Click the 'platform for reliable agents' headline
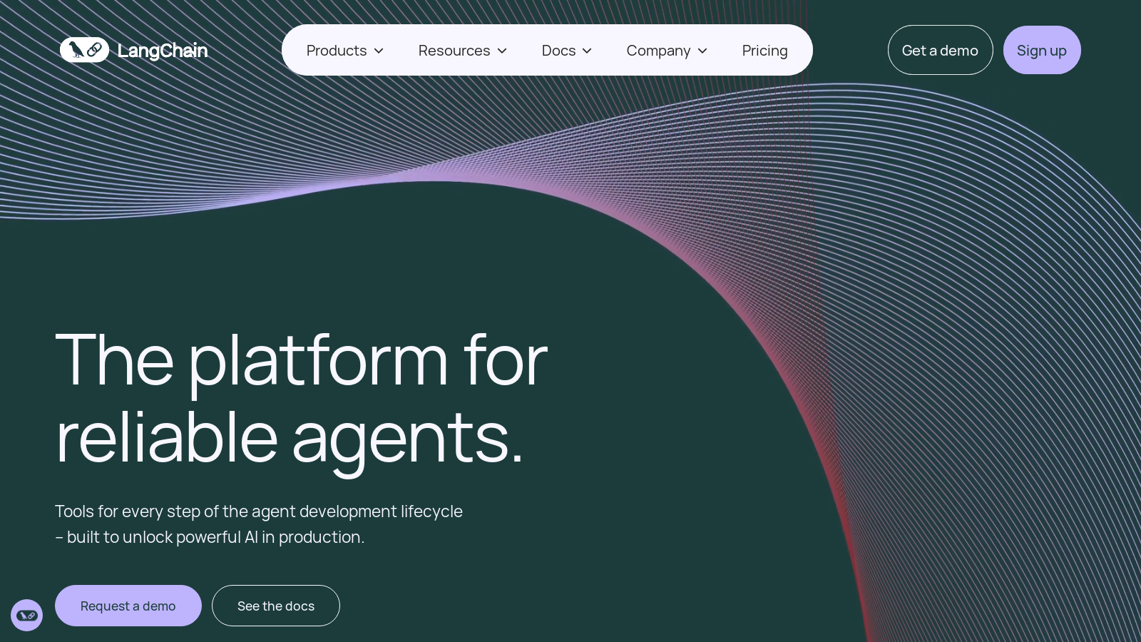Viewport: 1141px width, 642px height. (x=301, y=398)
